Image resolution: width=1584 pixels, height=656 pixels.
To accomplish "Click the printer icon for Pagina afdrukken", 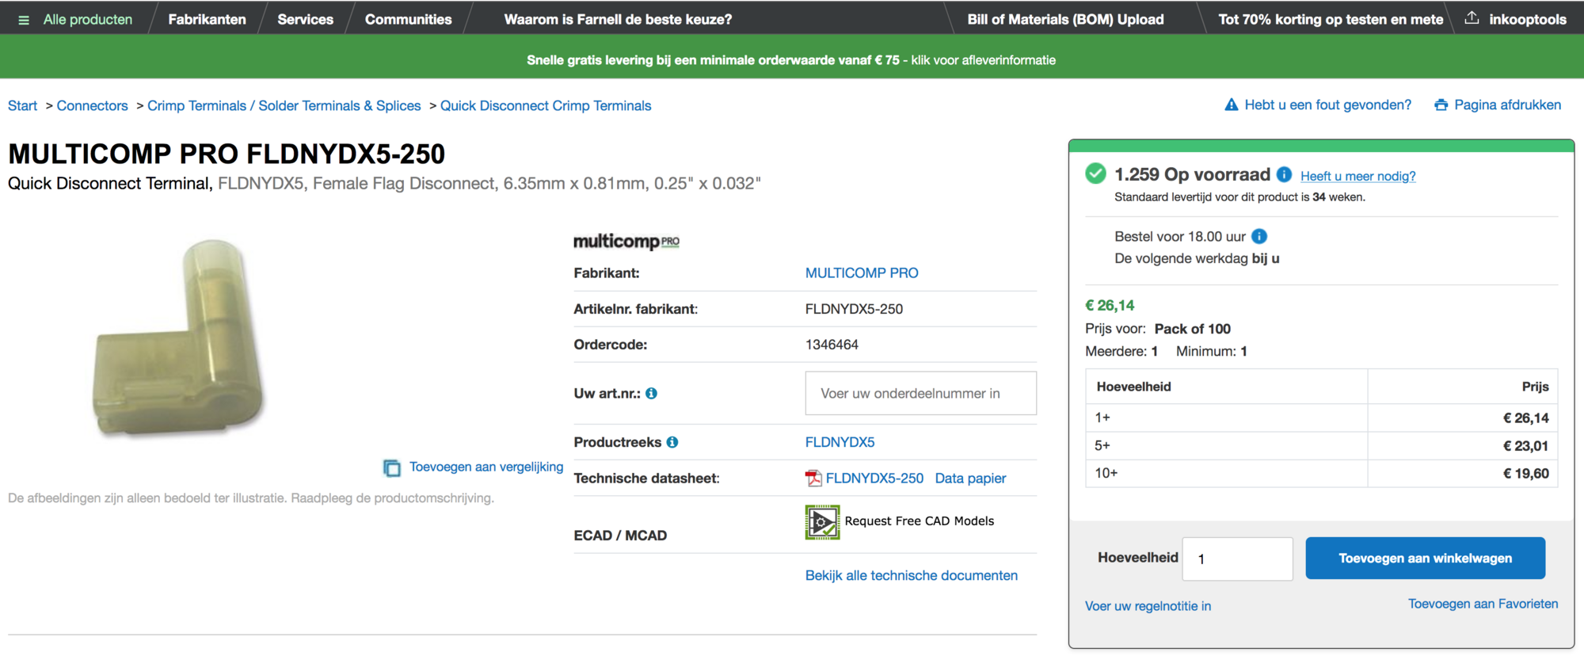I will pyautogui.click(x=1441, y=105).
